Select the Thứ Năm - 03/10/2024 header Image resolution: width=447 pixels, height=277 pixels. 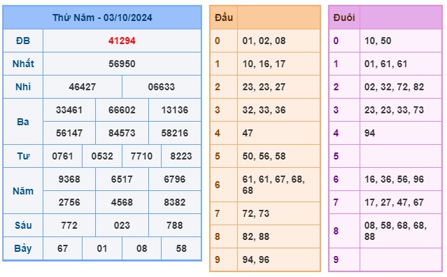pyautogui.click(x=102, y=17)
